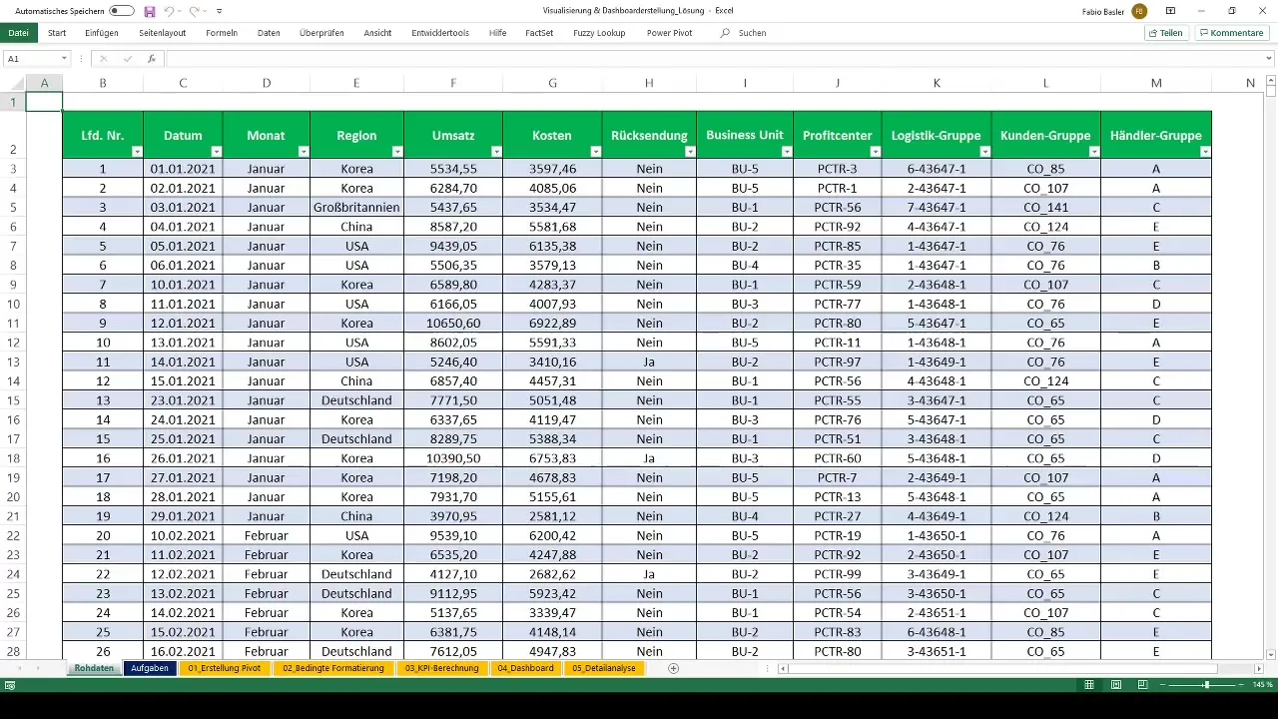The image size is (1278, 719).
Task: Click the Teilen button
Action: 1165,33
